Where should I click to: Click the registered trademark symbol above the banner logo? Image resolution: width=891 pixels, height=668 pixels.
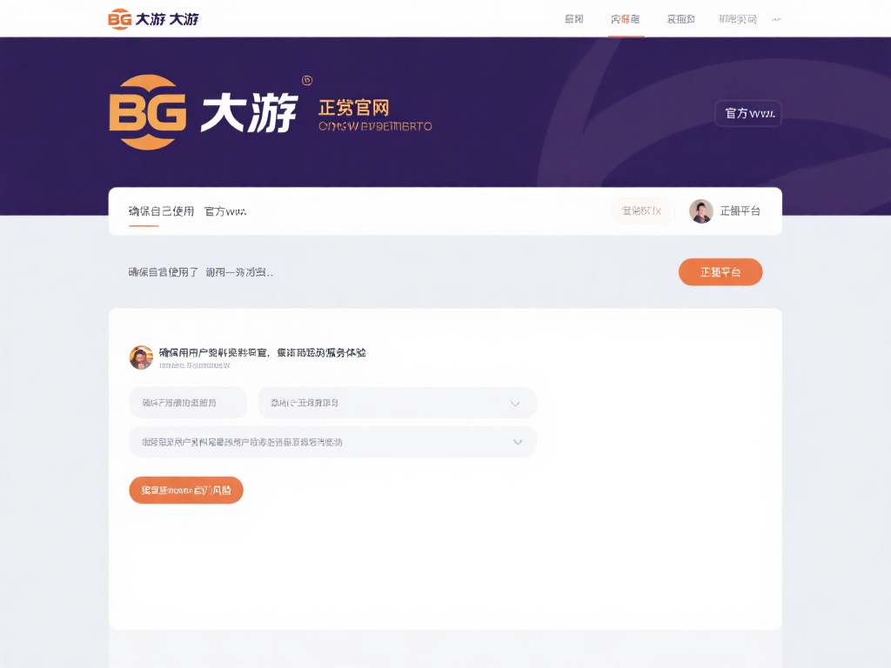coord(306,80)
